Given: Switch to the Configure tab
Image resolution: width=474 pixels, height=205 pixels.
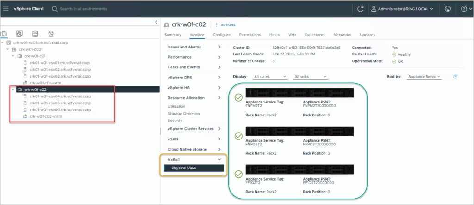Looking at the screenshot, I should point(221,35).
